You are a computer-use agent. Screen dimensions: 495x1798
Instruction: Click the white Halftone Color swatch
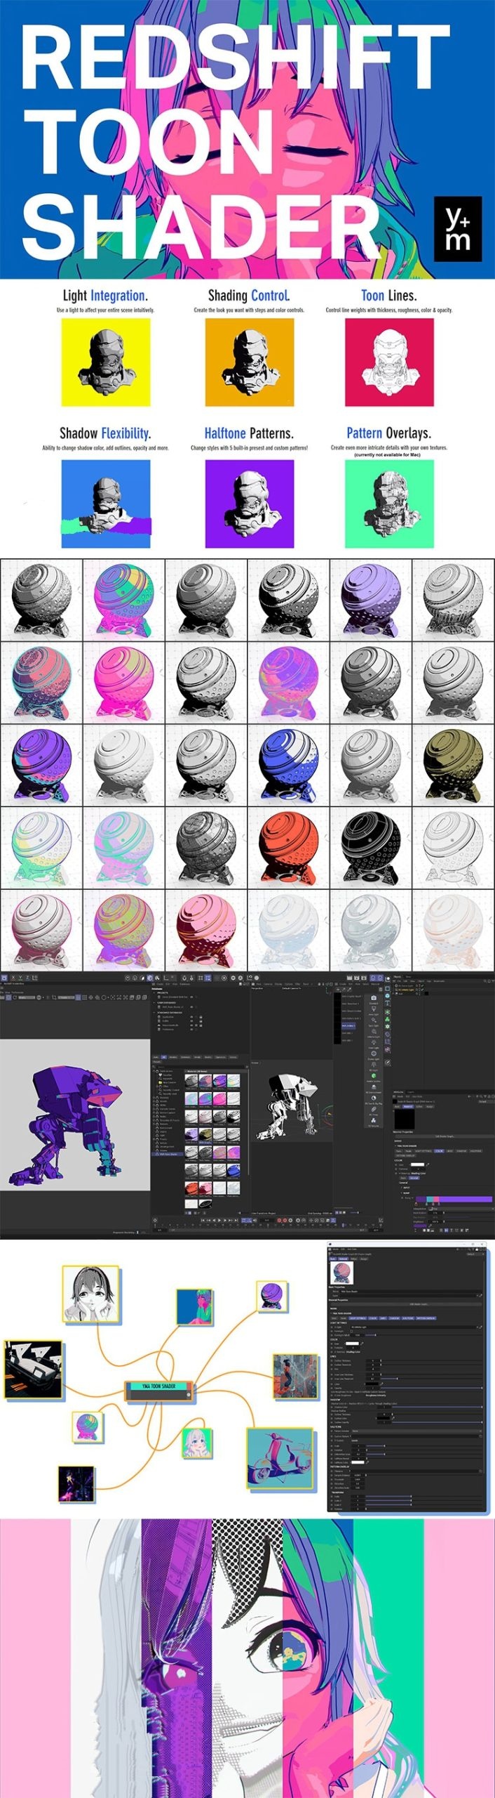click(x=358, y=1462)
